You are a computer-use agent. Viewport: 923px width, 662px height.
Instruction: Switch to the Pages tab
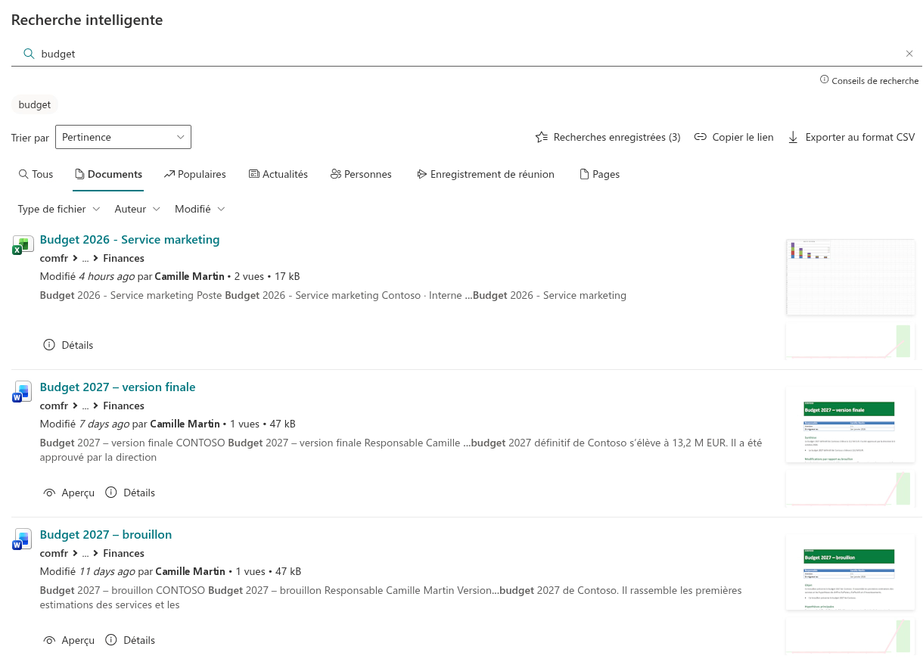coord(599,174)
